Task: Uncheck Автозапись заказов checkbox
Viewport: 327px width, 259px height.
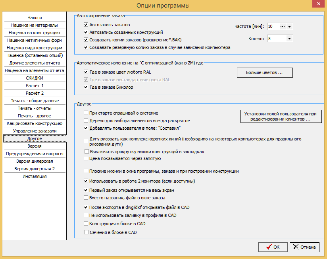Action: (86, 25)
